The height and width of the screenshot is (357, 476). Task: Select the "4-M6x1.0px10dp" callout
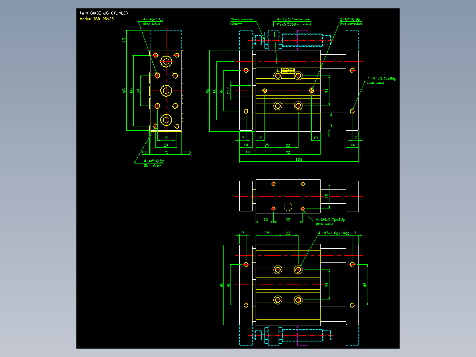point(334,233)
